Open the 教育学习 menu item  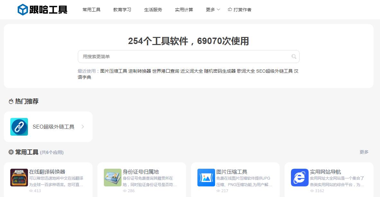point(122,10)
